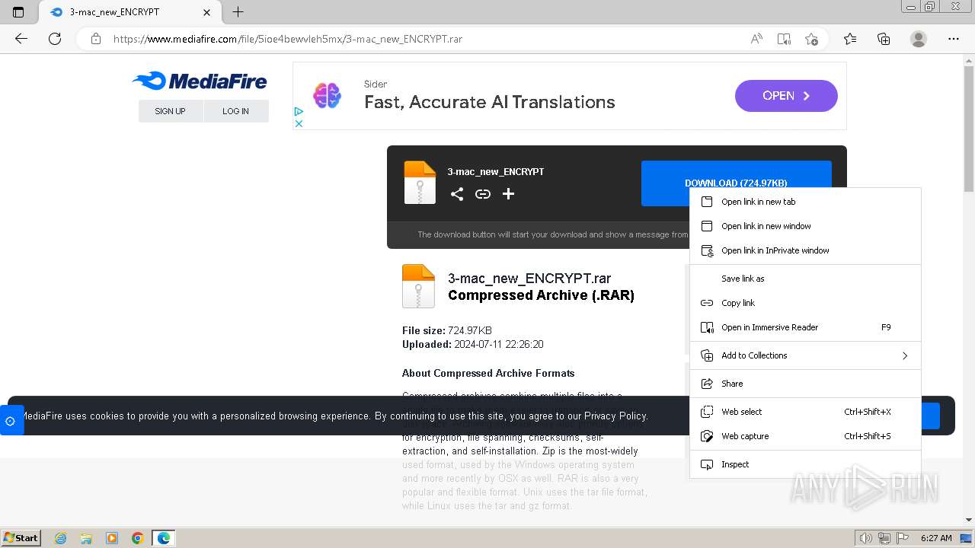
Task: Open Read aloud icon in address bar
Action: [756, 39]
